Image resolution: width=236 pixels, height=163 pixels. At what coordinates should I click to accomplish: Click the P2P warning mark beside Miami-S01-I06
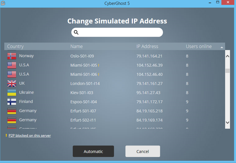(99, 75)
